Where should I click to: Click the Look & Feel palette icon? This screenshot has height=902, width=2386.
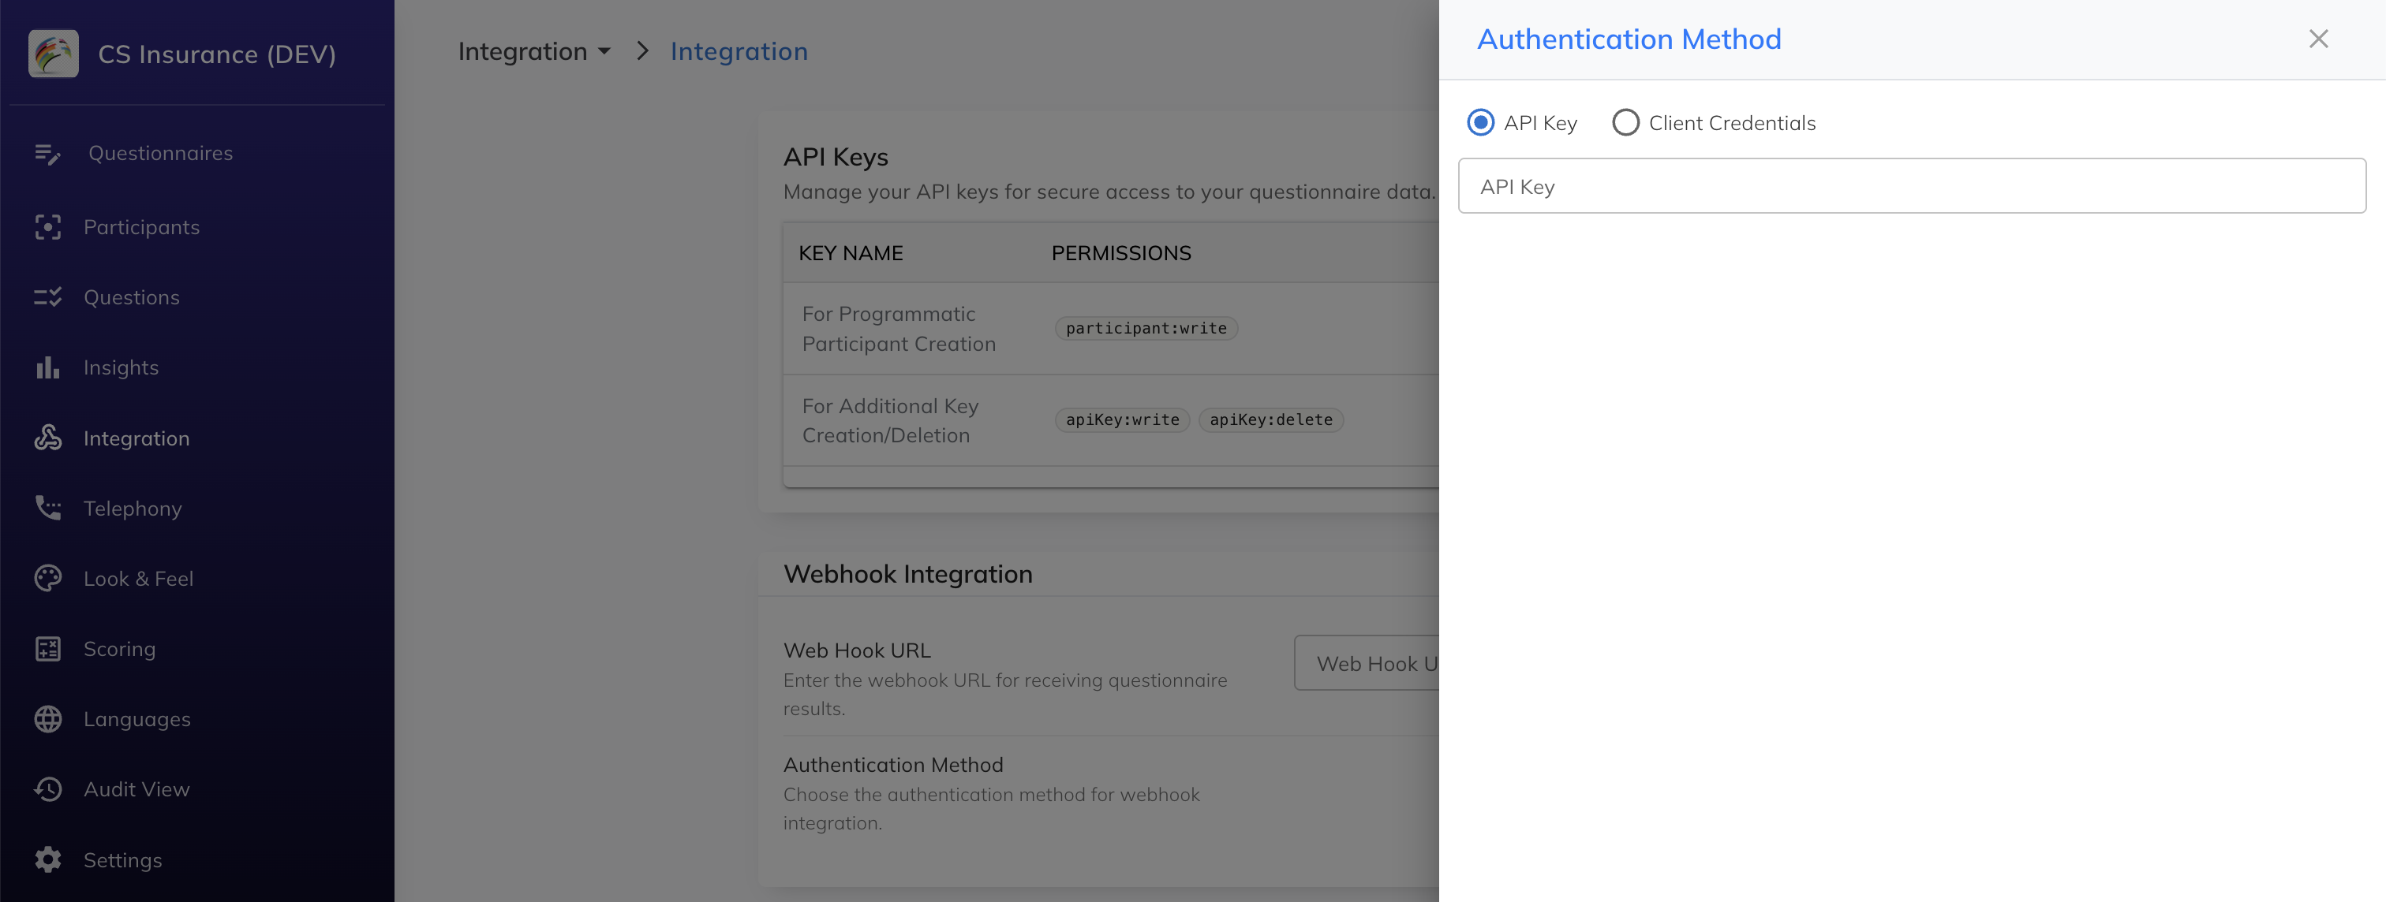[47, 580]
